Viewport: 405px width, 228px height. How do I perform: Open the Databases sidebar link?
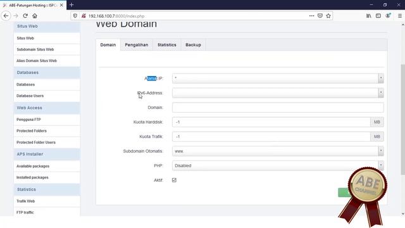click(x=47, y=84)
